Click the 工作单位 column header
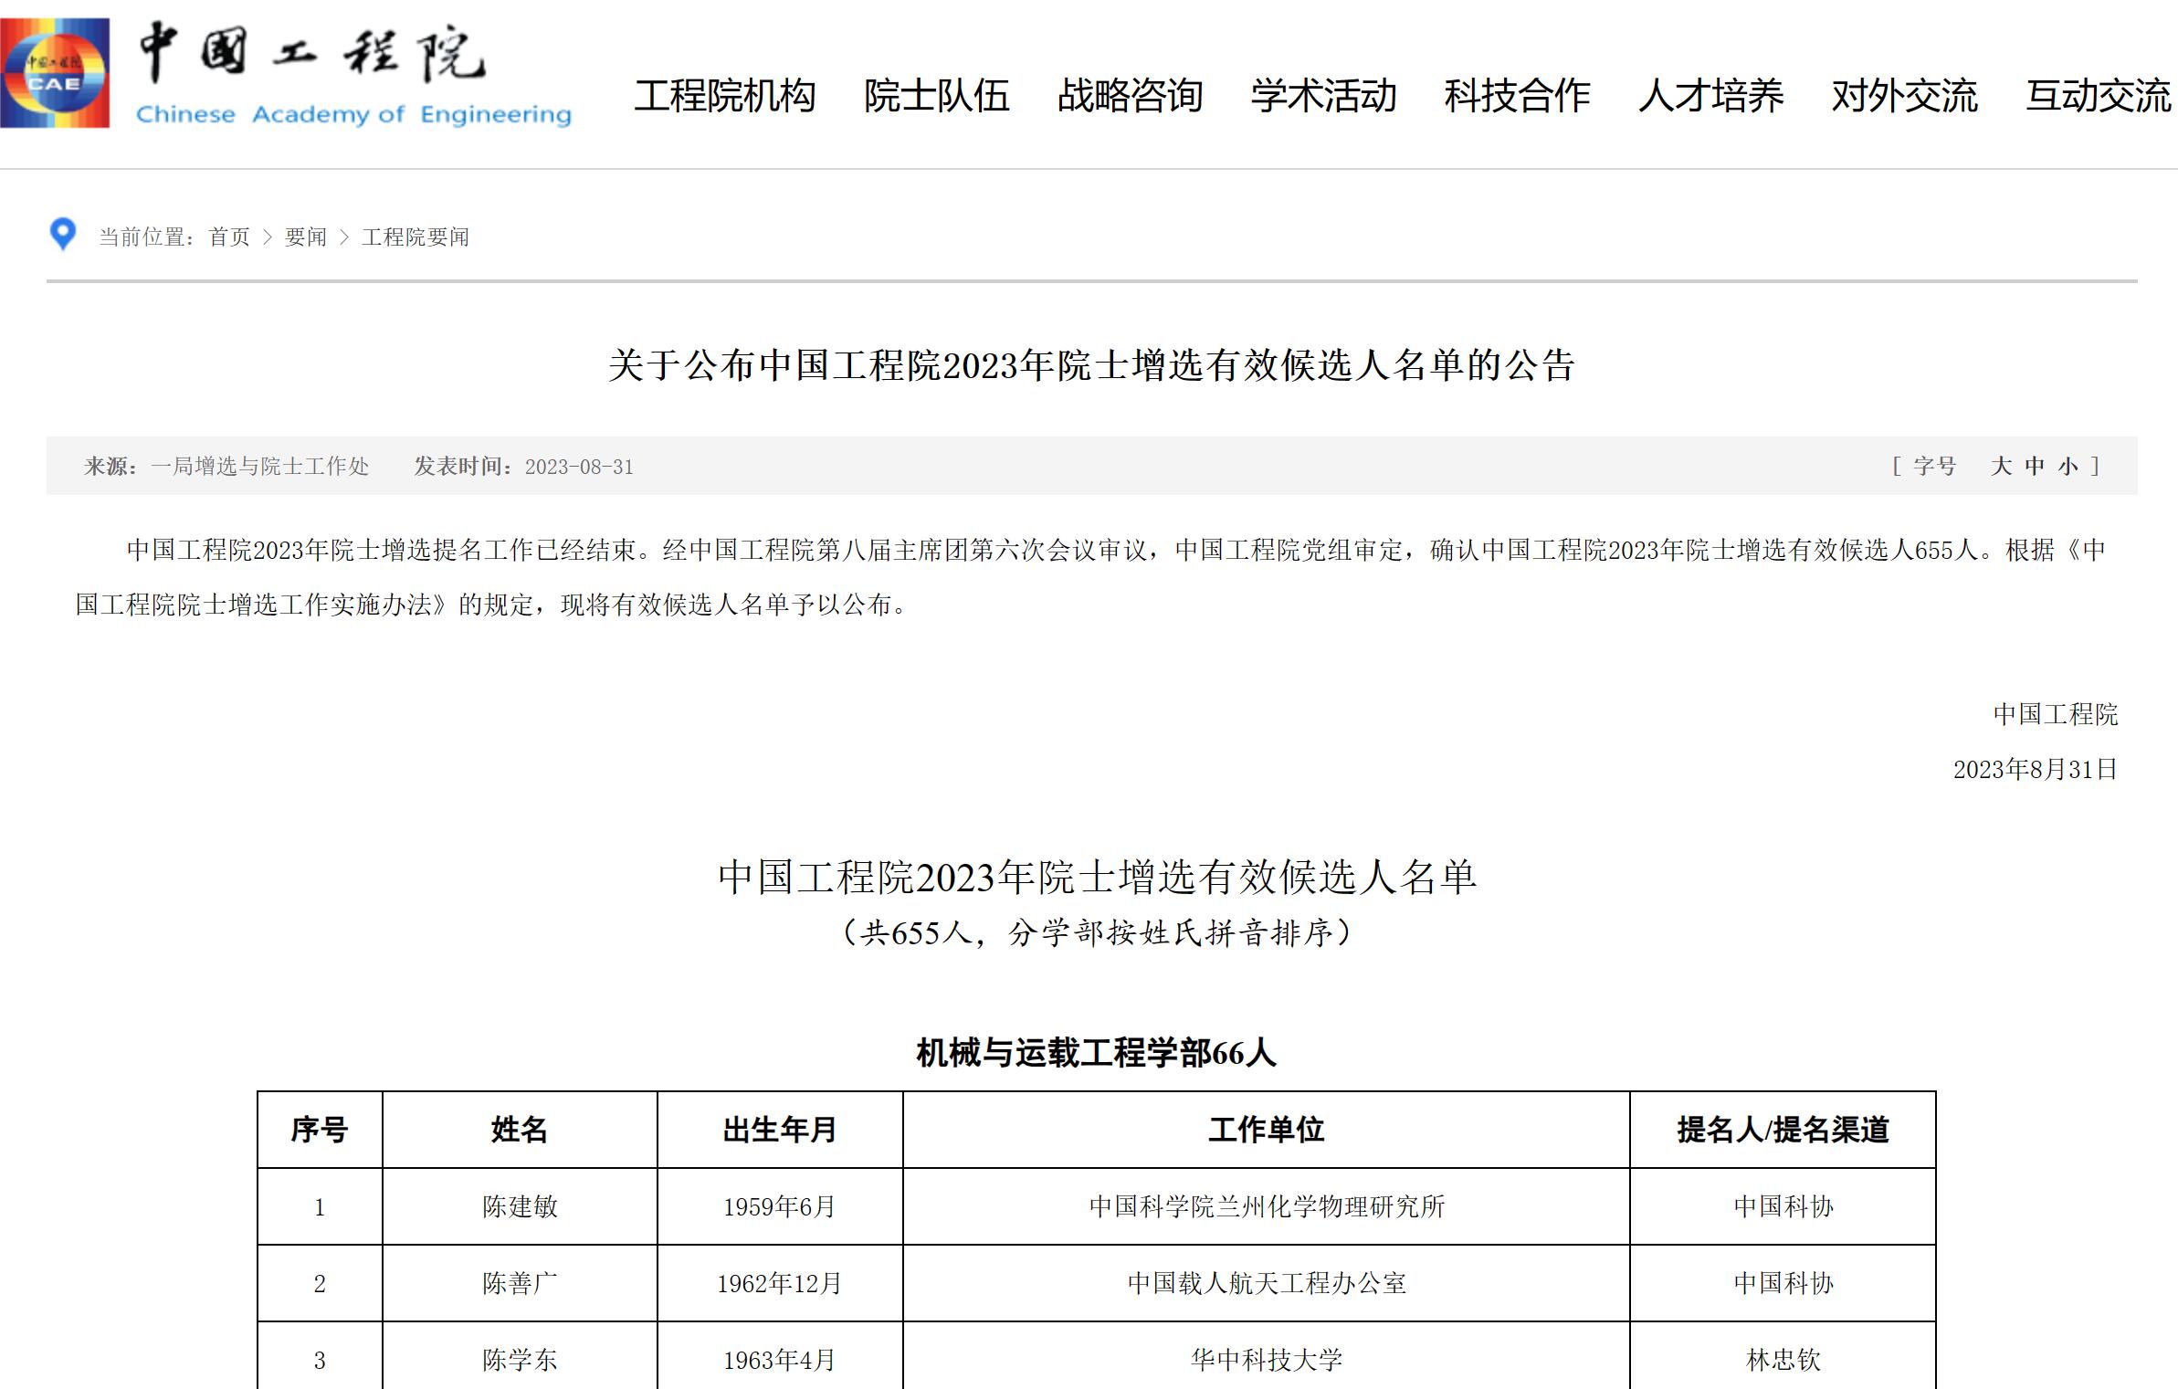Viewport: 2178px width, 1389px height. click(1267, 1130)
